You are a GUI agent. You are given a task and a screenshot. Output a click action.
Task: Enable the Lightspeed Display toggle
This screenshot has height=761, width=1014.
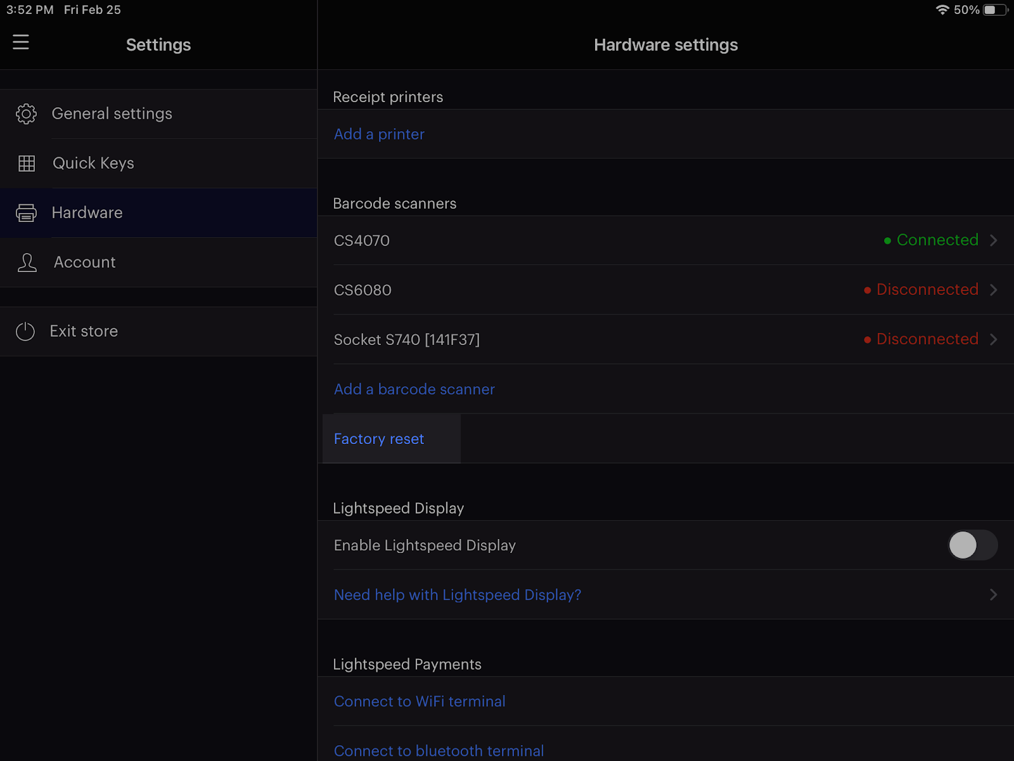[972, 545]
